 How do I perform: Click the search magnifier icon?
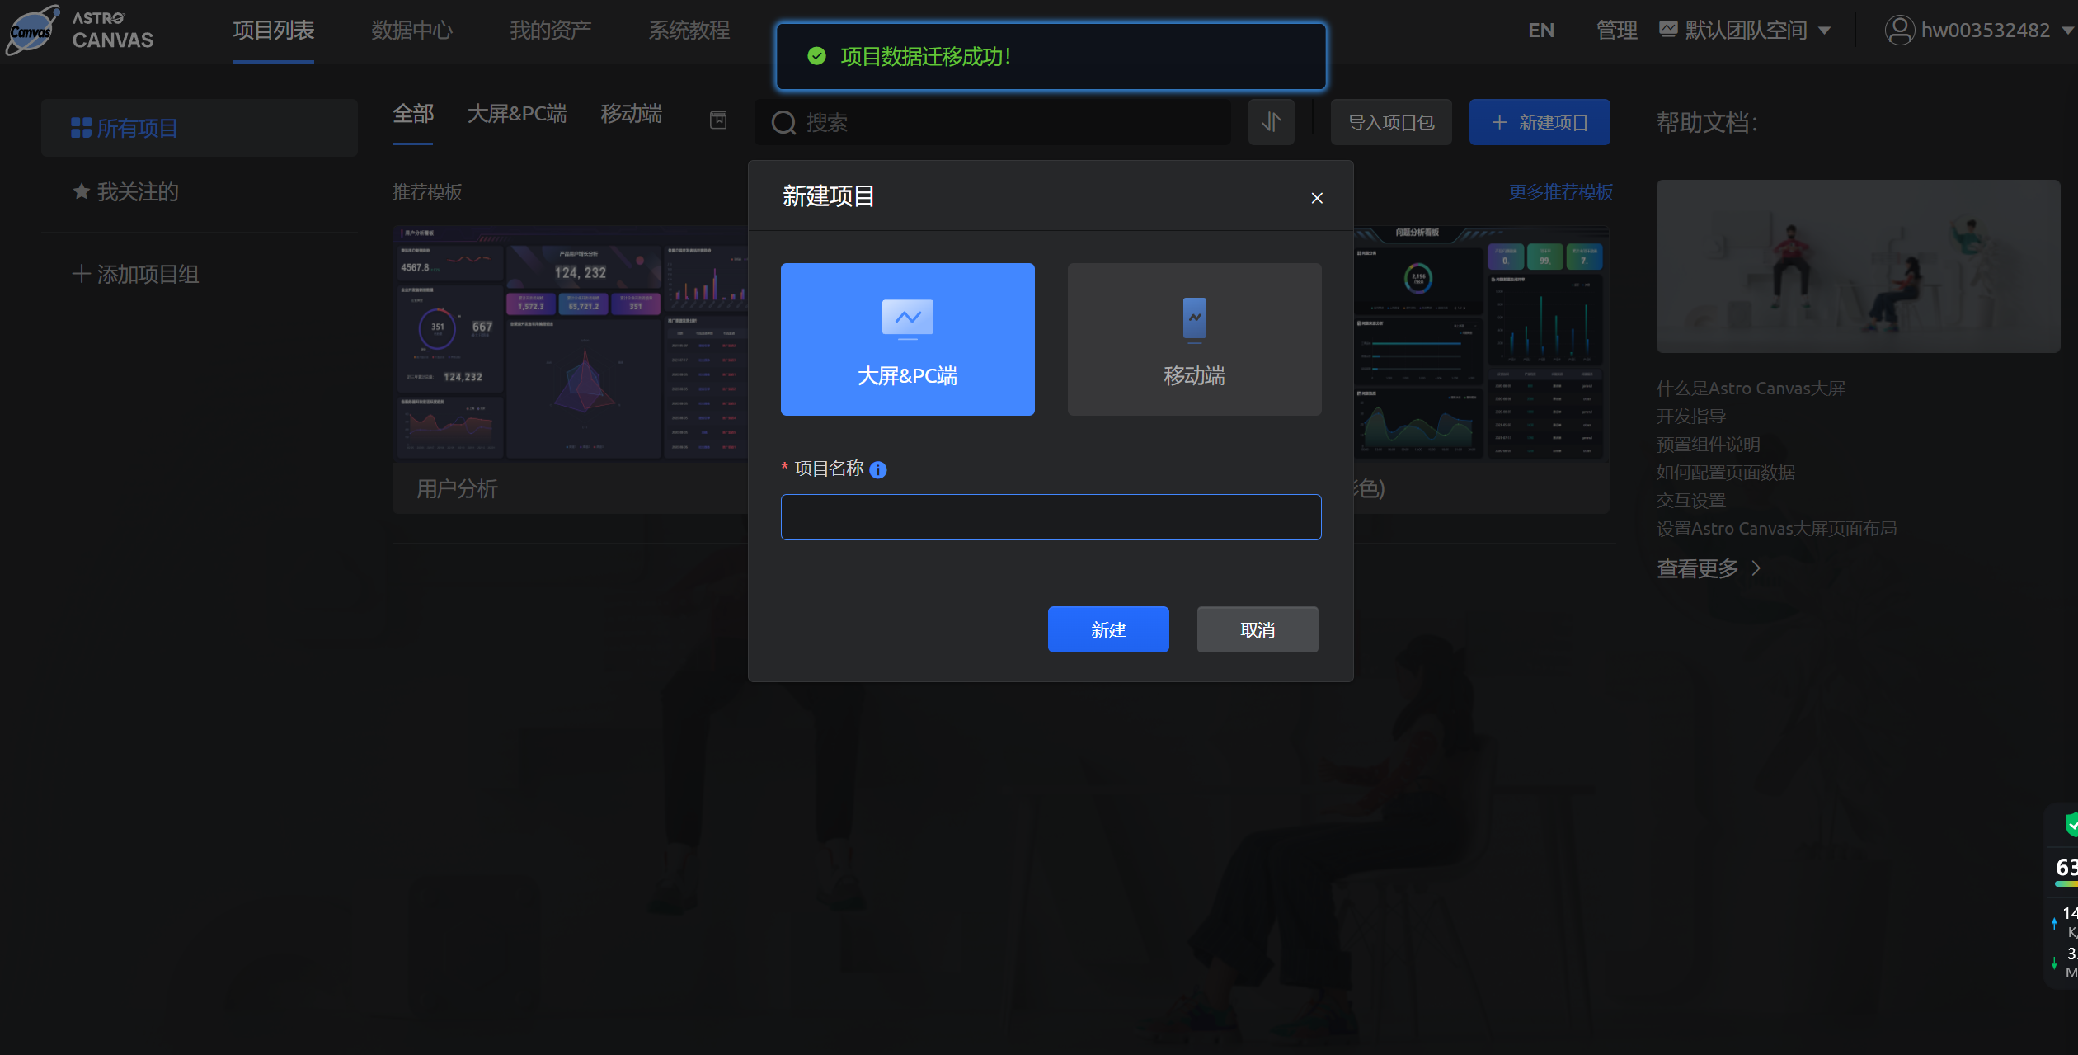point(783,123)
